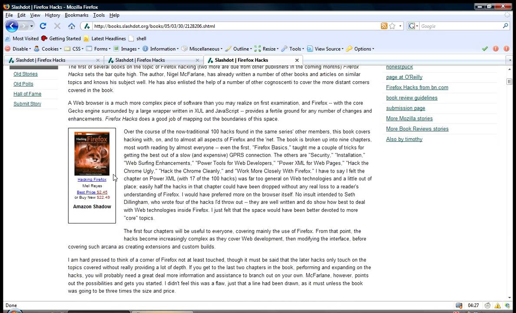Open the Old Stories link

(26, 74)
